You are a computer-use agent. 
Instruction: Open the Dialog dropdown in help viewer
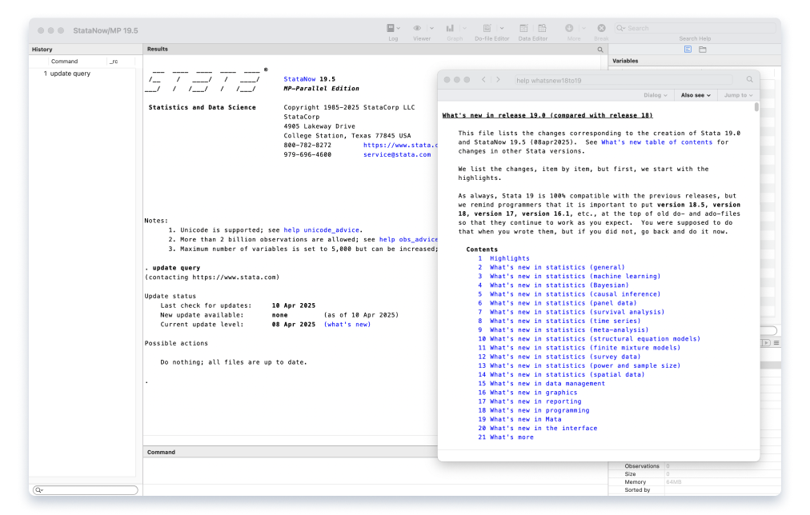(x=656, y=95)
